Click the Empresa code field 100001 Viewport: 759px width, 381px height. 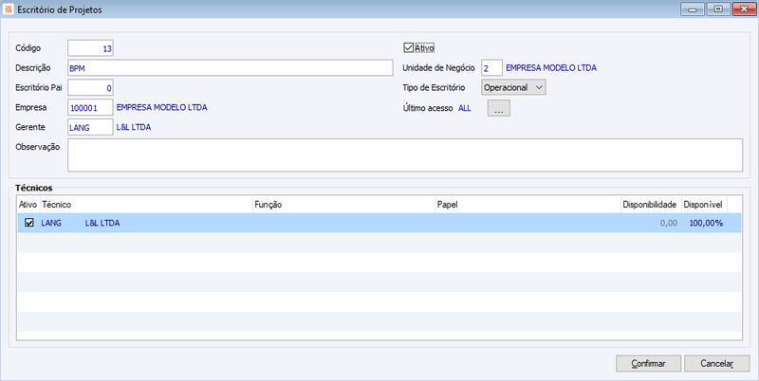(x=90, y=108)
